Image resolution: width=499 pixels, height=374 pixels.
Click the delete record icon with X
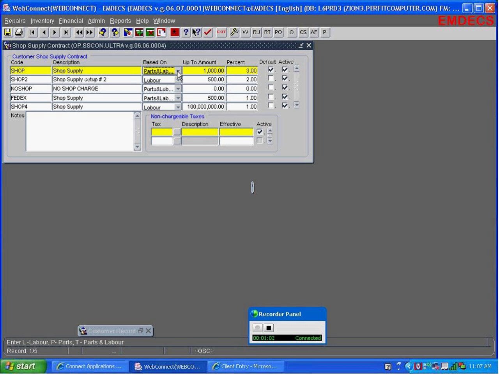150,32
